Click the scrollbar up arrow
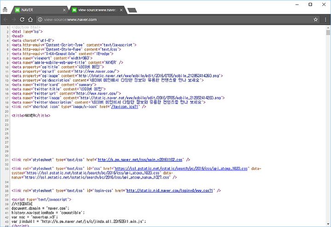 tap(328, 28)
